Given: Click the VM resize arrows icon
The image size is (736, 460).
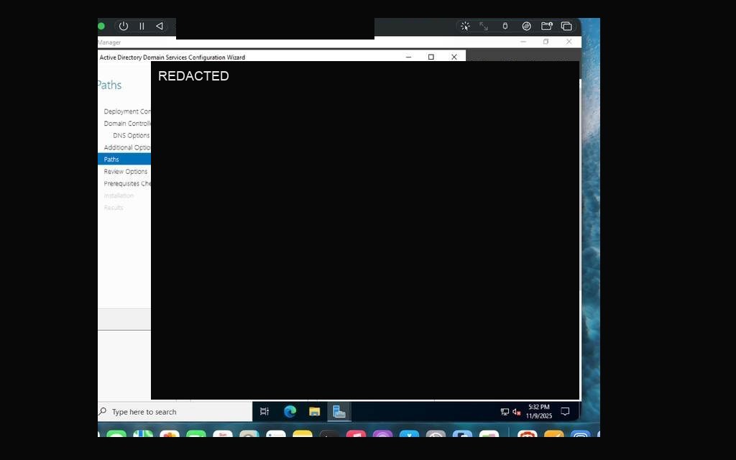Looking at the screenshot, I should pos(484,27).
